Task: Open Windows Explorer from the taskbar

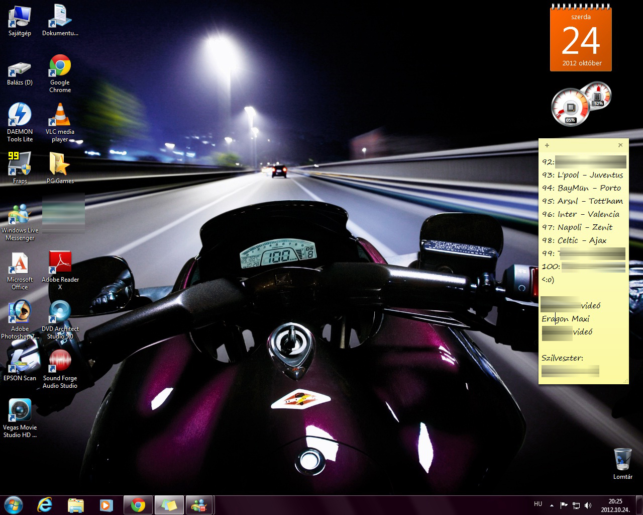Action: pos(76,504)
